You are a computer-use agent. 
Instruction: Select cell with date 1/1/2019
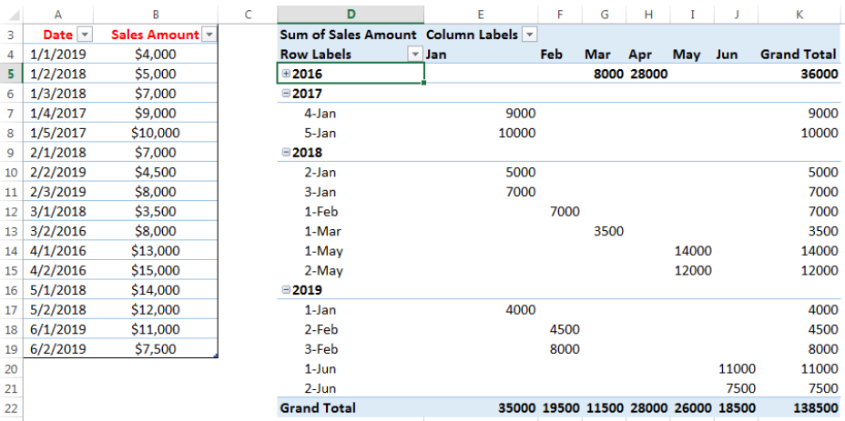coord(57,55)
